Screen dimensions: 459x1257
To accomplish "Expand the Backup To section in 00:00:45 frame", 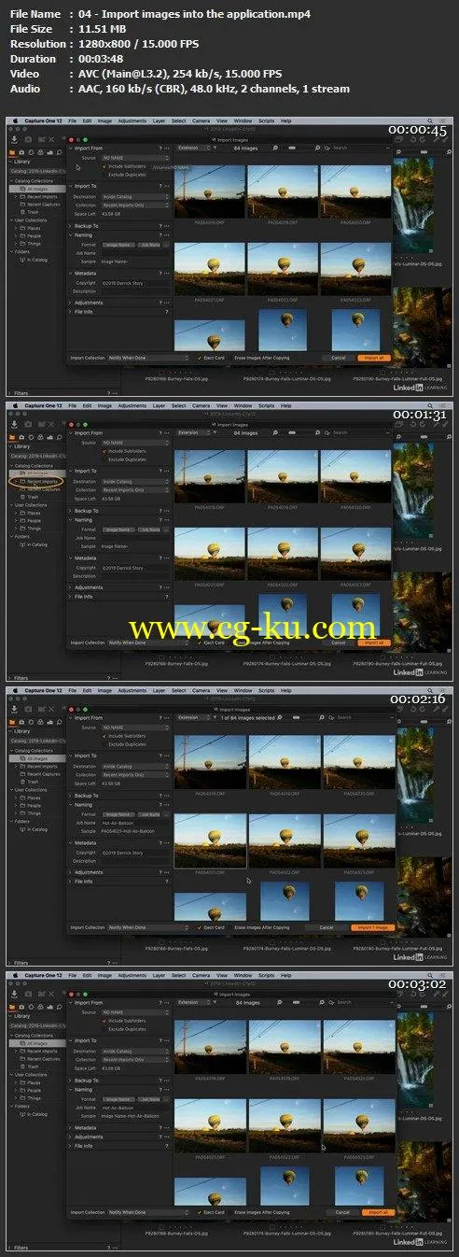I will [72, 225].
